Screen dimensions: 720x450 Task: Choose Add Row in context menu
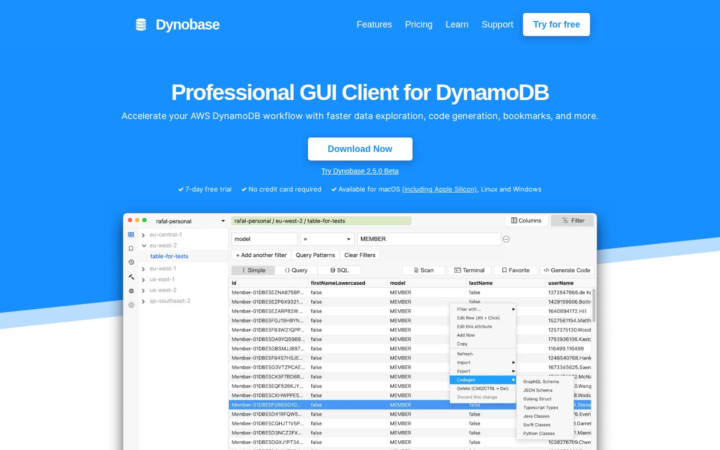click(x=483, y=335)
